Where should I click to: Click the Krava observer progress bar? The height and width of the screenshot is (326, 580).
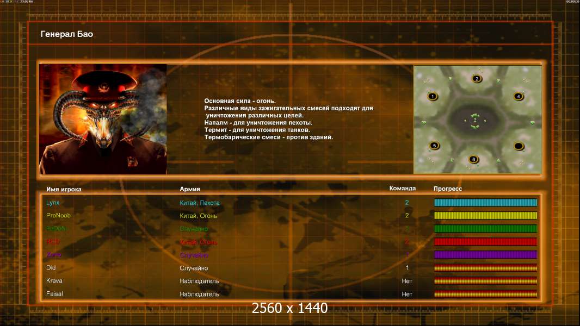pos(485,281)
